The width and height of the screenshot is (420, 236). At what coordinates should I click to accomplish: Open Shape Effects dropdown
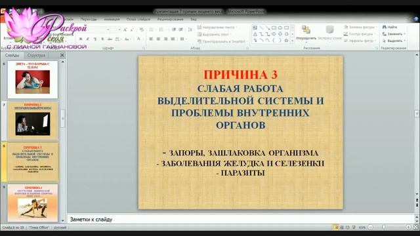pos(360,41)
